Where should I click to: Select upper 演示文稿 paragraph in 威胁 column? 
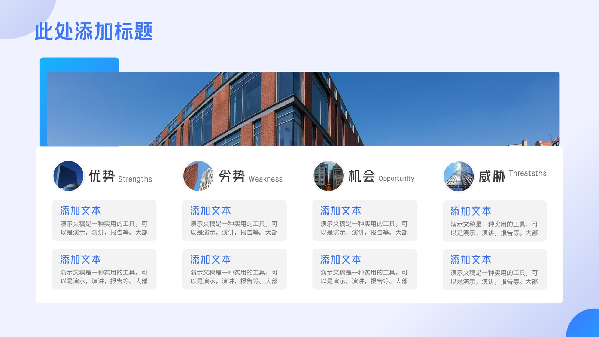click(x=494, y=228)
